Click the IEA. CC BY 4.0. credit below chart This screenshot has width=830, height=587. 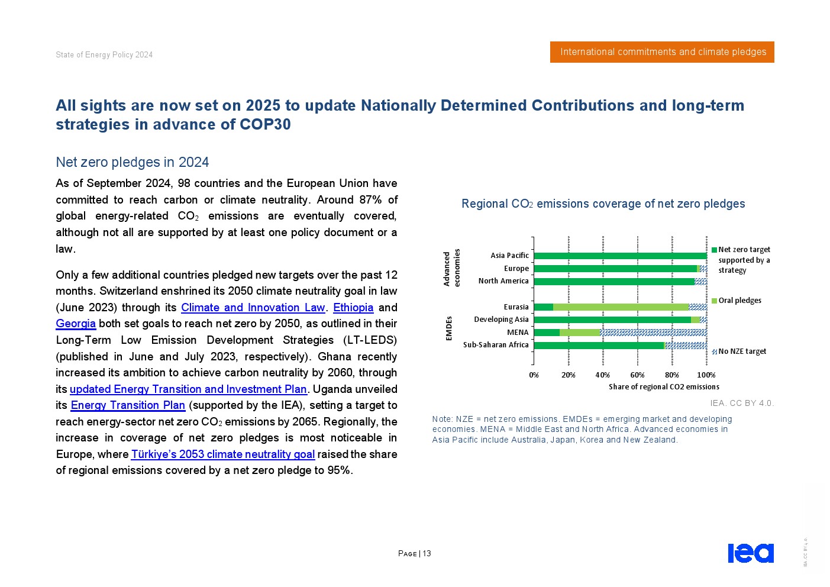742,404
